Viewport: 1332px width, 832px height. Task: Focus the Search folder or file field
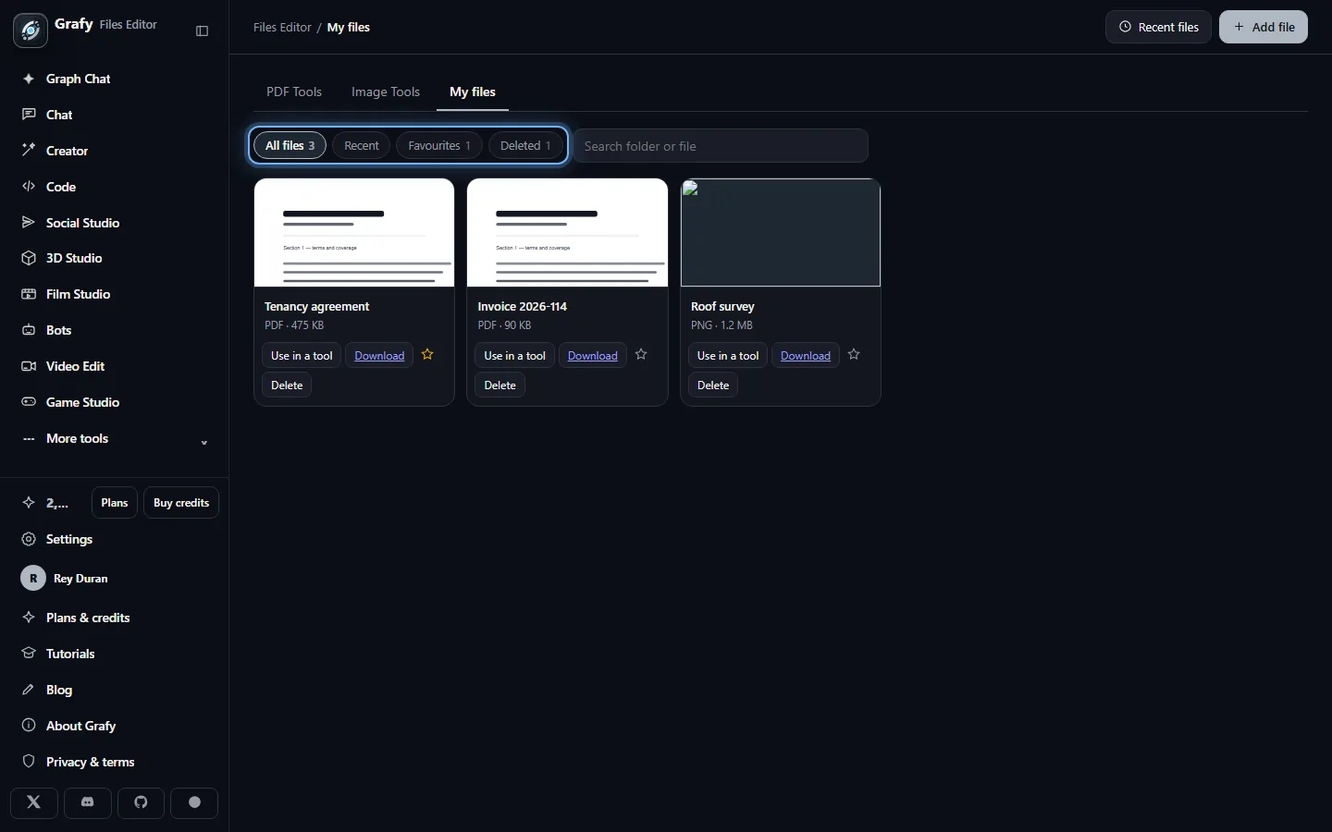click(721, 146)
